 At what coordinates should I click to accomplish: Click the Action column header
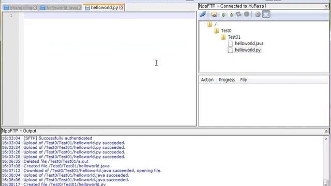point(207,80)
